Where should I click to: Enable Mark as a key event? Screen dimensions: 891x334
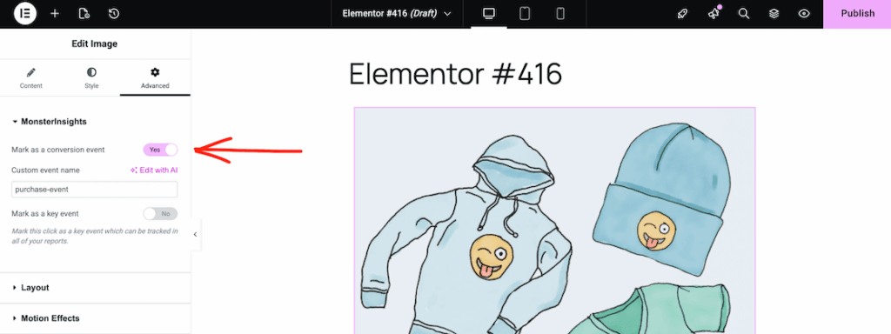[x=160, y=214]
